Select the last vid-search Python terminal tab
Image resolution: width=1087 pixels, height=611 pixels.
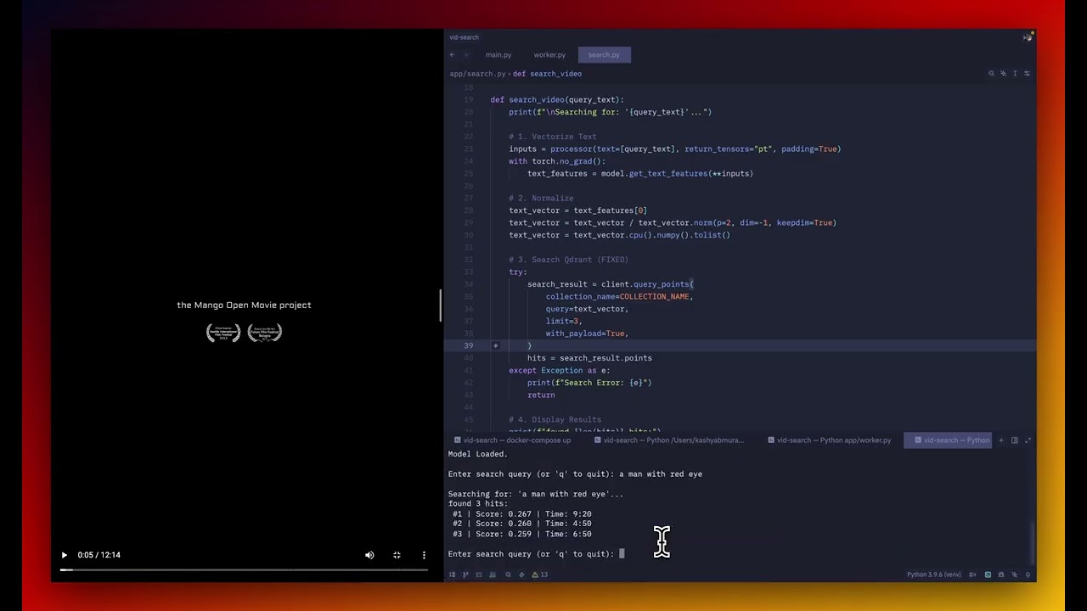coord(949,440)
